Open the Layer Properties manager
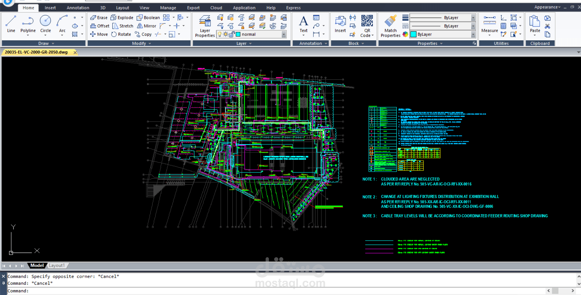The height and width of the screenshot is (295, 581). [205, 25]
